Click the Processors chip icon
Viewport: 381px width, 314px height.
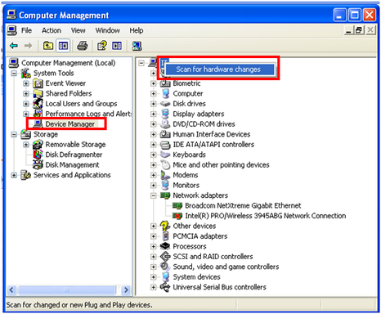[x=165, y=246]
